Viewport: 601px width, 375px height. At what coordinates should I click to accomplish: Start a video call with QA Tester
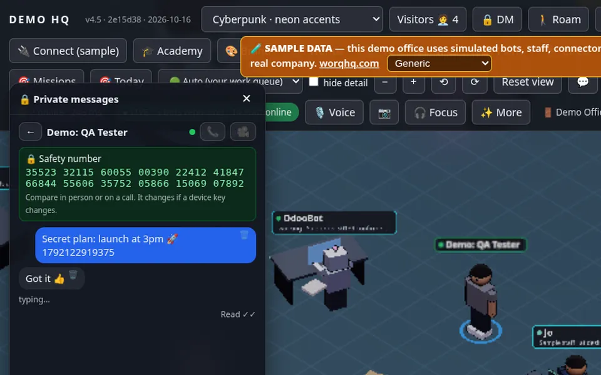click(243, 132)
